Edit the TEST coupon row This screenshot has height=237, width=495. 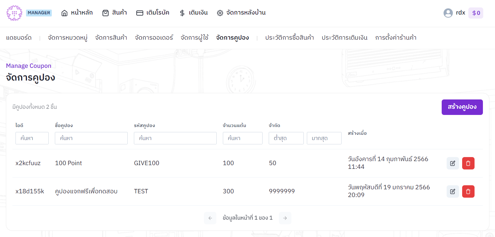click(453, 191)
